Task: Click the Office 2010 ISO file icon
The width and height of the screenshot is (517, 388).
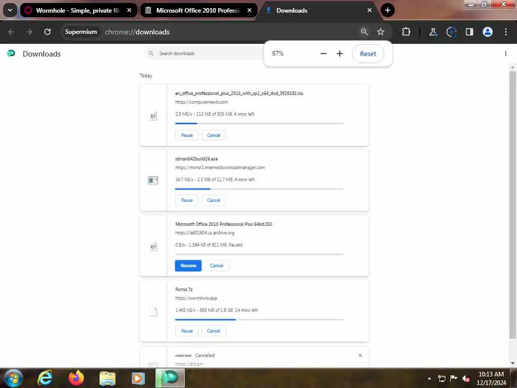Action: click(153, 246)
